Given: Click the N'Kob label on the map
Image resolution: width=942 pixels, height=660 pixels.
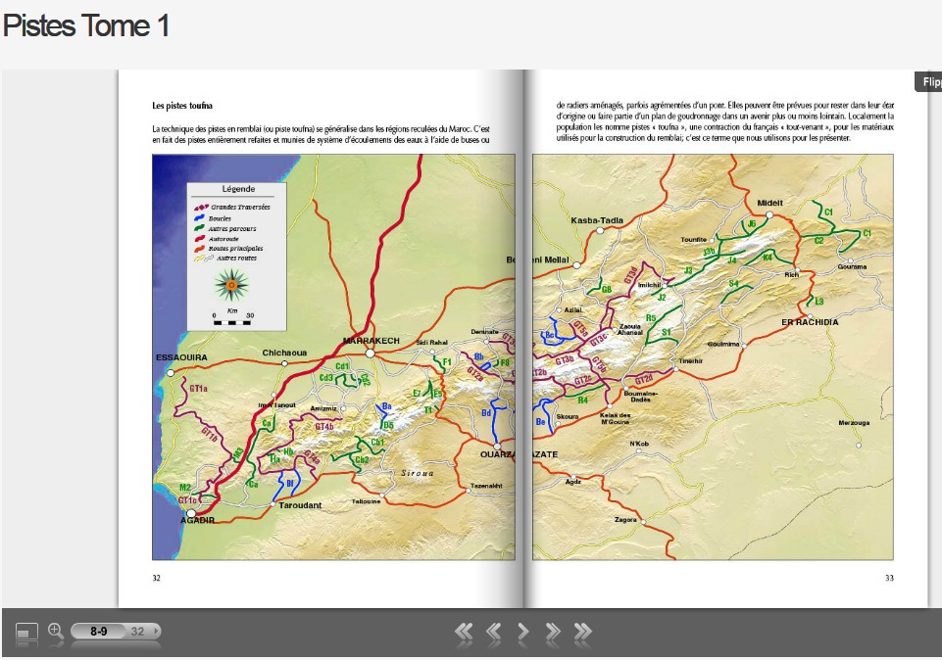Looking at the screenshot, I should 639,444.
